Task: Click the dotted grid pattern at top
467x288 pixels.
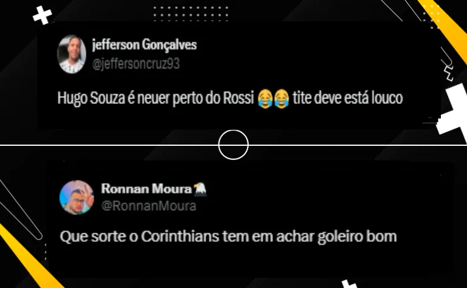Action: coord(191,14)
